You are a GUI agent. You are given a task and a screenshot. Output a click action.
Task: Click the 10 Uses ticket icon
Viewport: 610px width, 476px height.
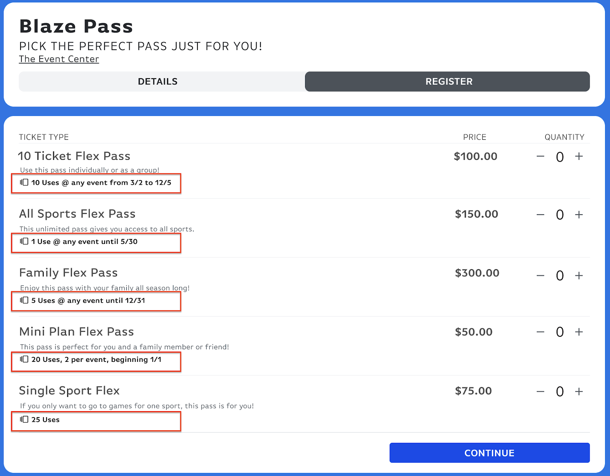[24, 182]
